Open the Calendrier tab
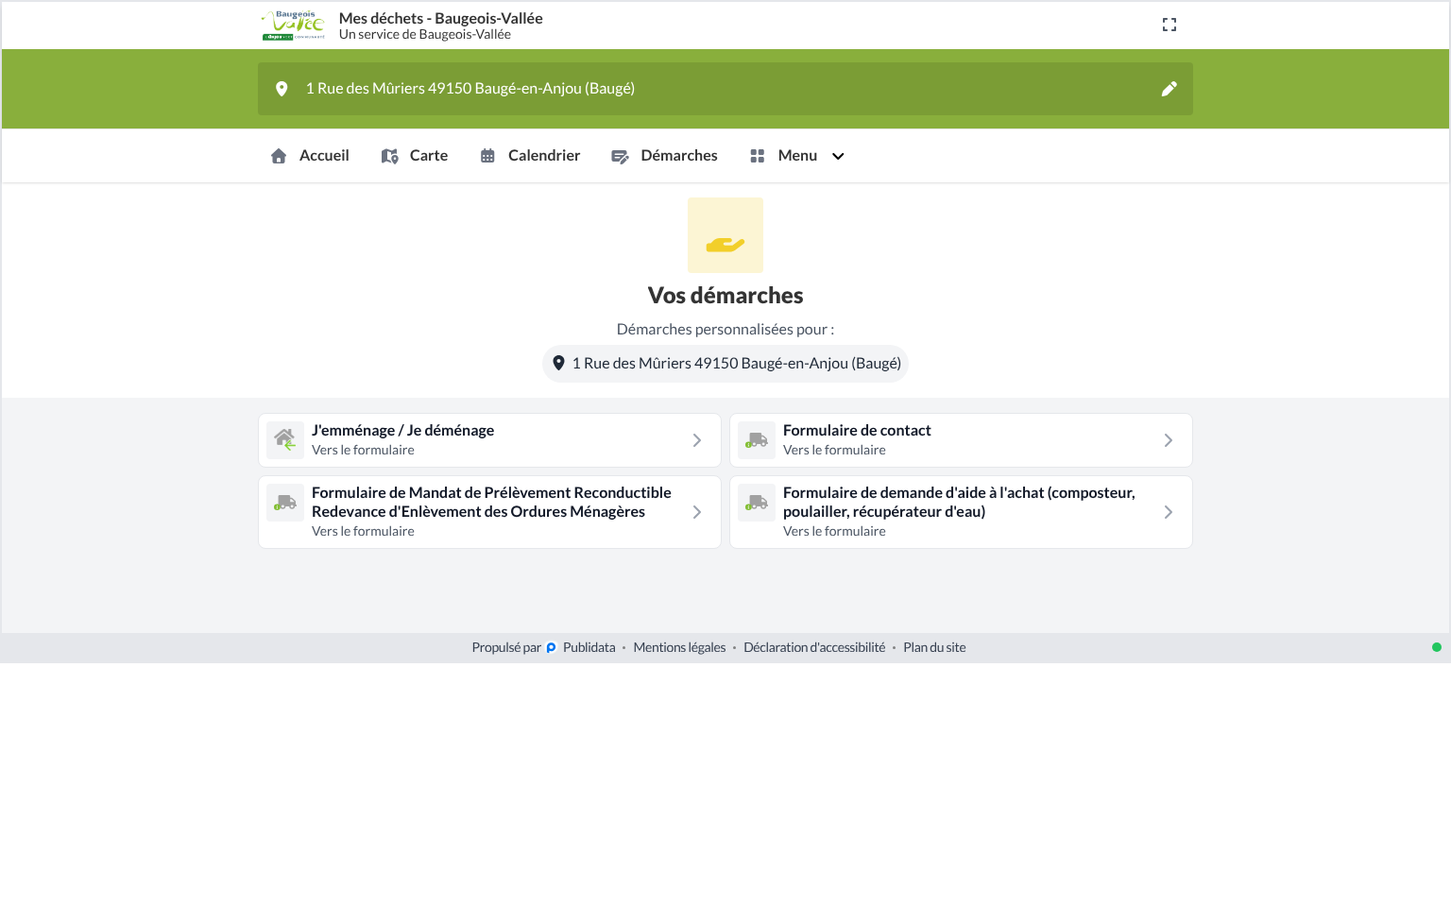 point(530,156)
